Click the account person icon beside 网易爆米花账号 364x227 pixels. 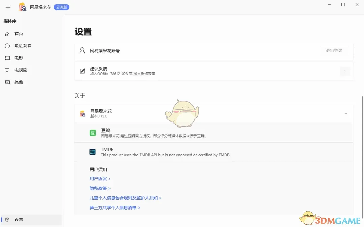82,51
